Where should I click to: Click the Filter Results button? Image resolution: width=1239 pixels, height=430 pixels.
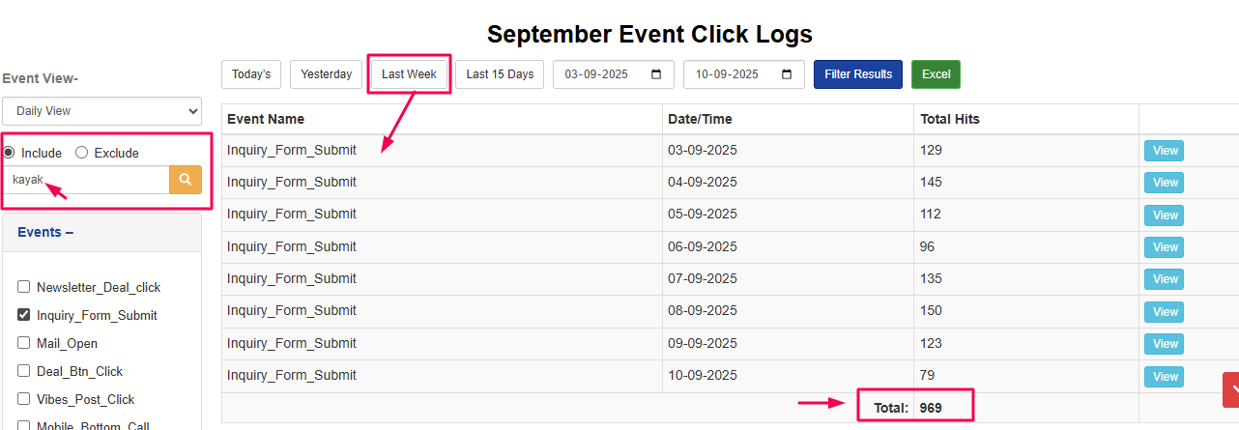pos(858,74)
